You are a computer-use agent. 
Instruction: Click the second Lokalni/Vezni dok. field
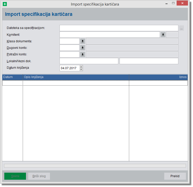coord(149,61)
